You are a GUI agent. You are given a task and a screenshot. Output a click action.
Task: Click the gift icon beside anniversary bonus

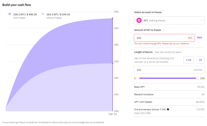point(168,109)
